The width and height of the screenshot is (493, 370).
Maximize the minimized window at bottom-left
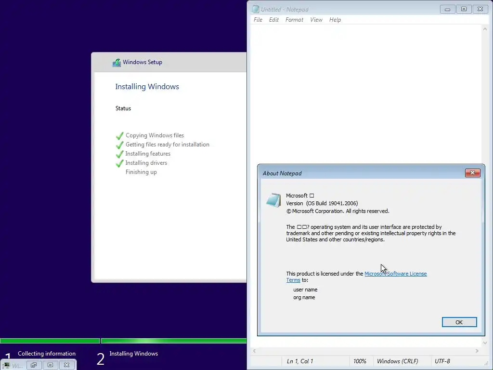point(50,365)
